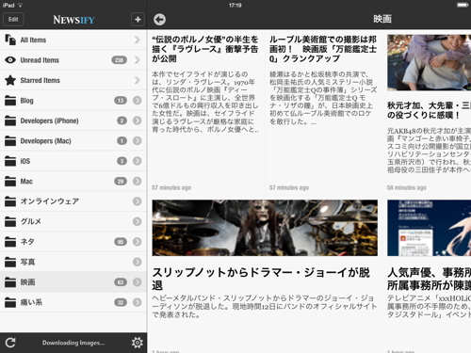Open the 人気声優 article headline
Image resolution: width=471 pixels, height=353 pixels.
pos(429,279)
